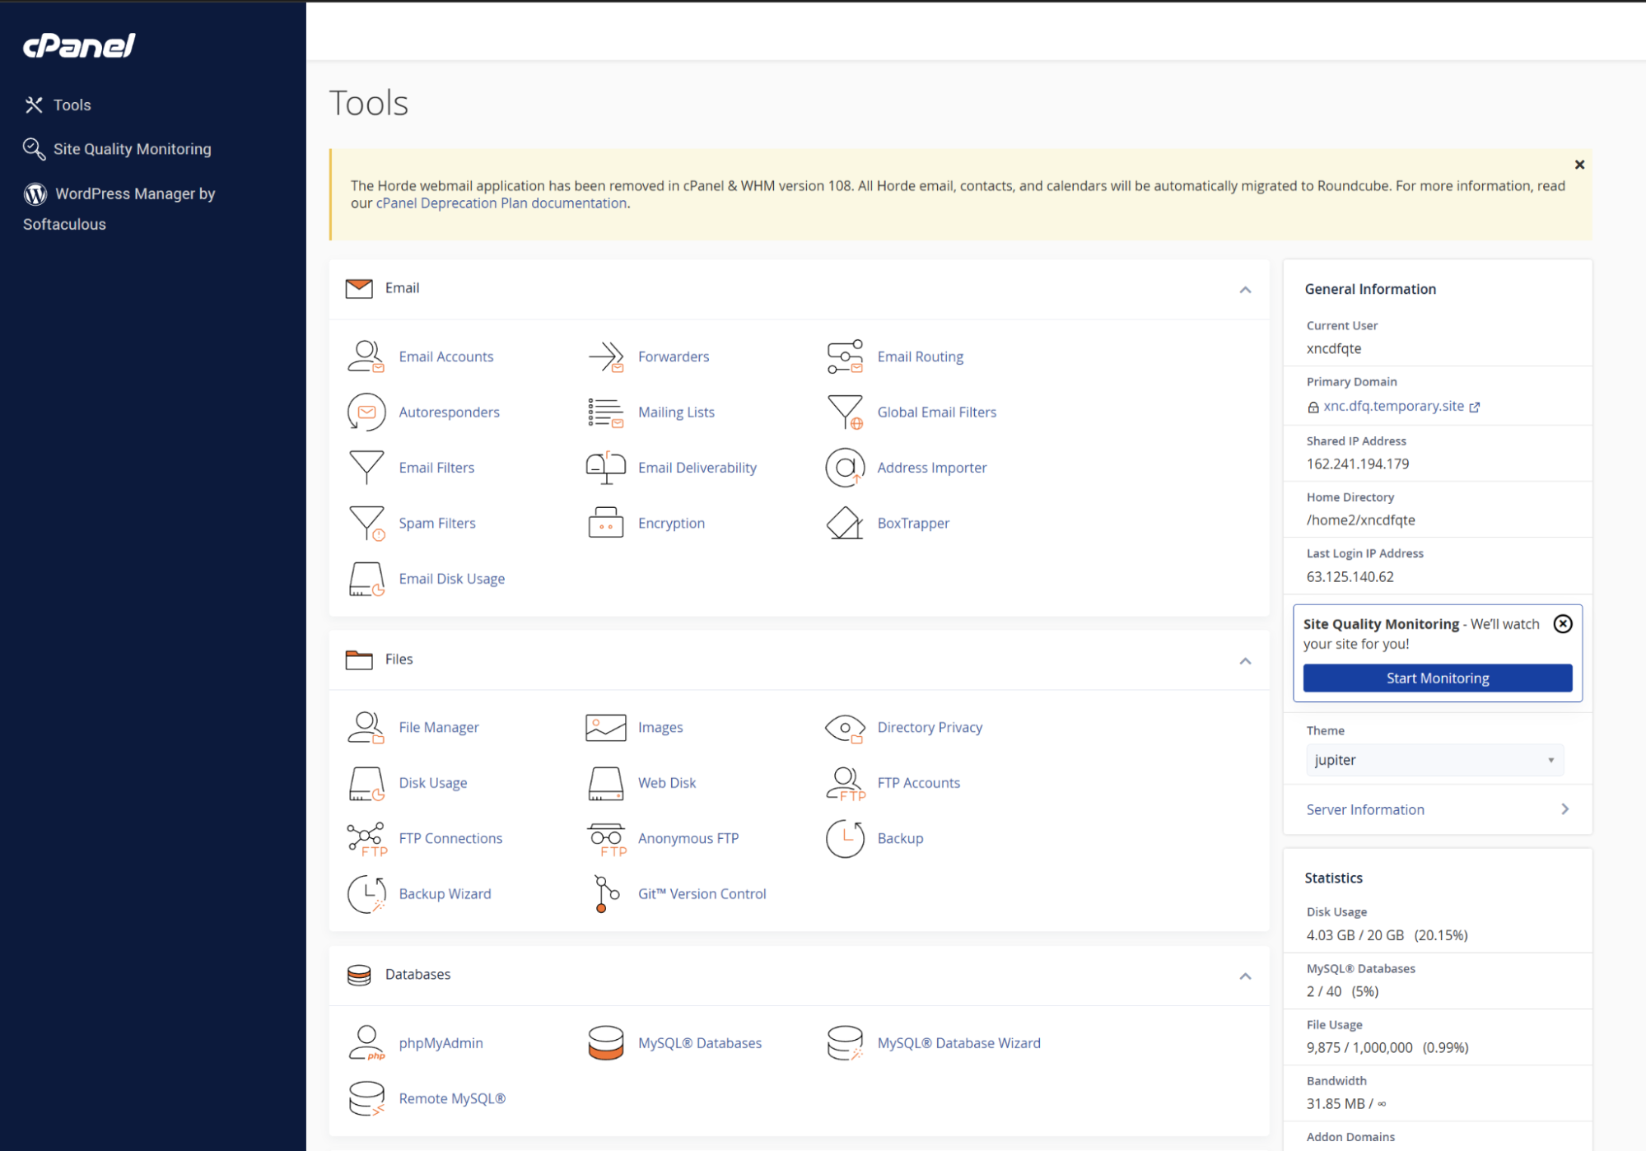Click the Disk Usage statistic 4.03 GB / 20 GB
Viewport: 1646px width, 1151px height.
pos(1355,935)
